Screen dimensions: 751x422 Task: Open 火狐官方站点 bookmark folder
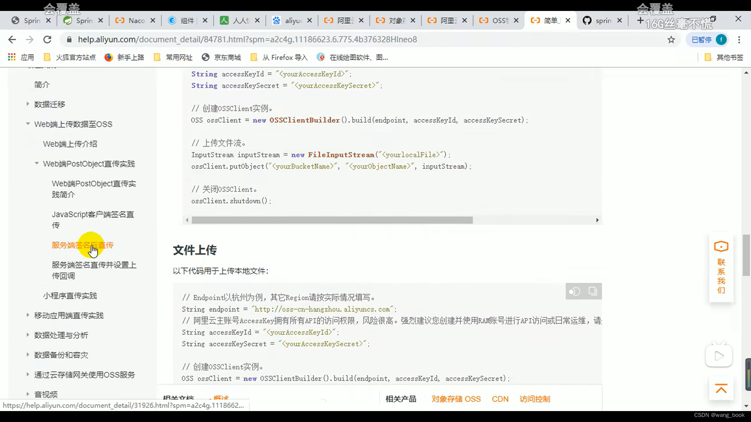pyautogui.click(x=70, y=57)
